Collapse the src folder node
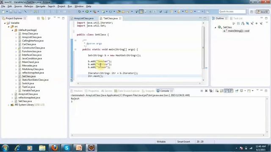This screenshot has height=152, width=271. tap(8, 27)
